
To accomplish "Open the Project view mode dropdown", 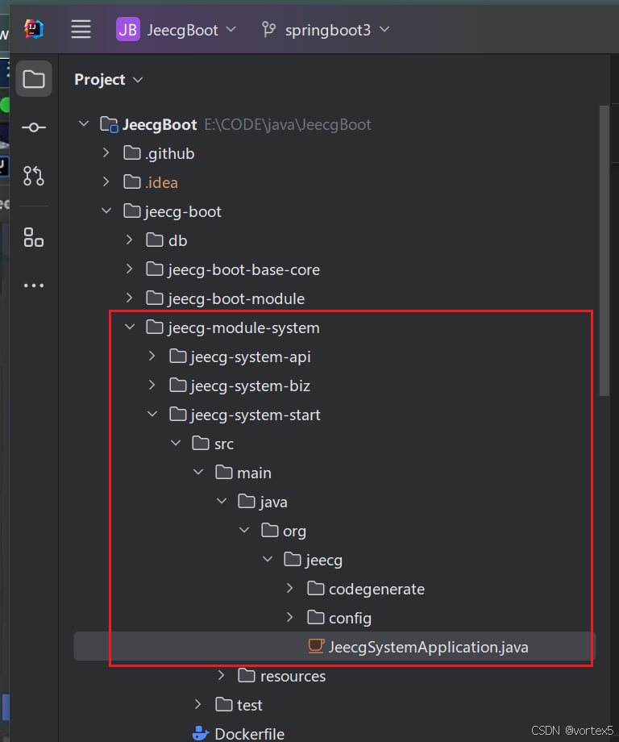I will pos(108,80).
